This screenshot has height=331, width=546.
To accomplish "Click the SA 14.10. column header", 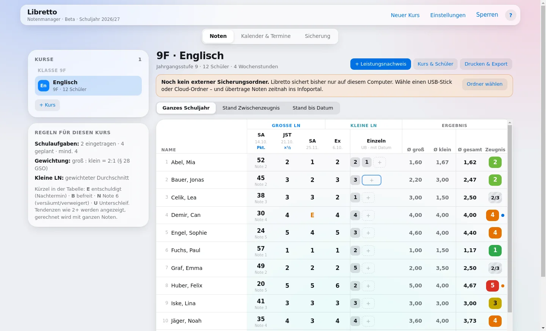I will pyautogui.click(x=261, y=141).
